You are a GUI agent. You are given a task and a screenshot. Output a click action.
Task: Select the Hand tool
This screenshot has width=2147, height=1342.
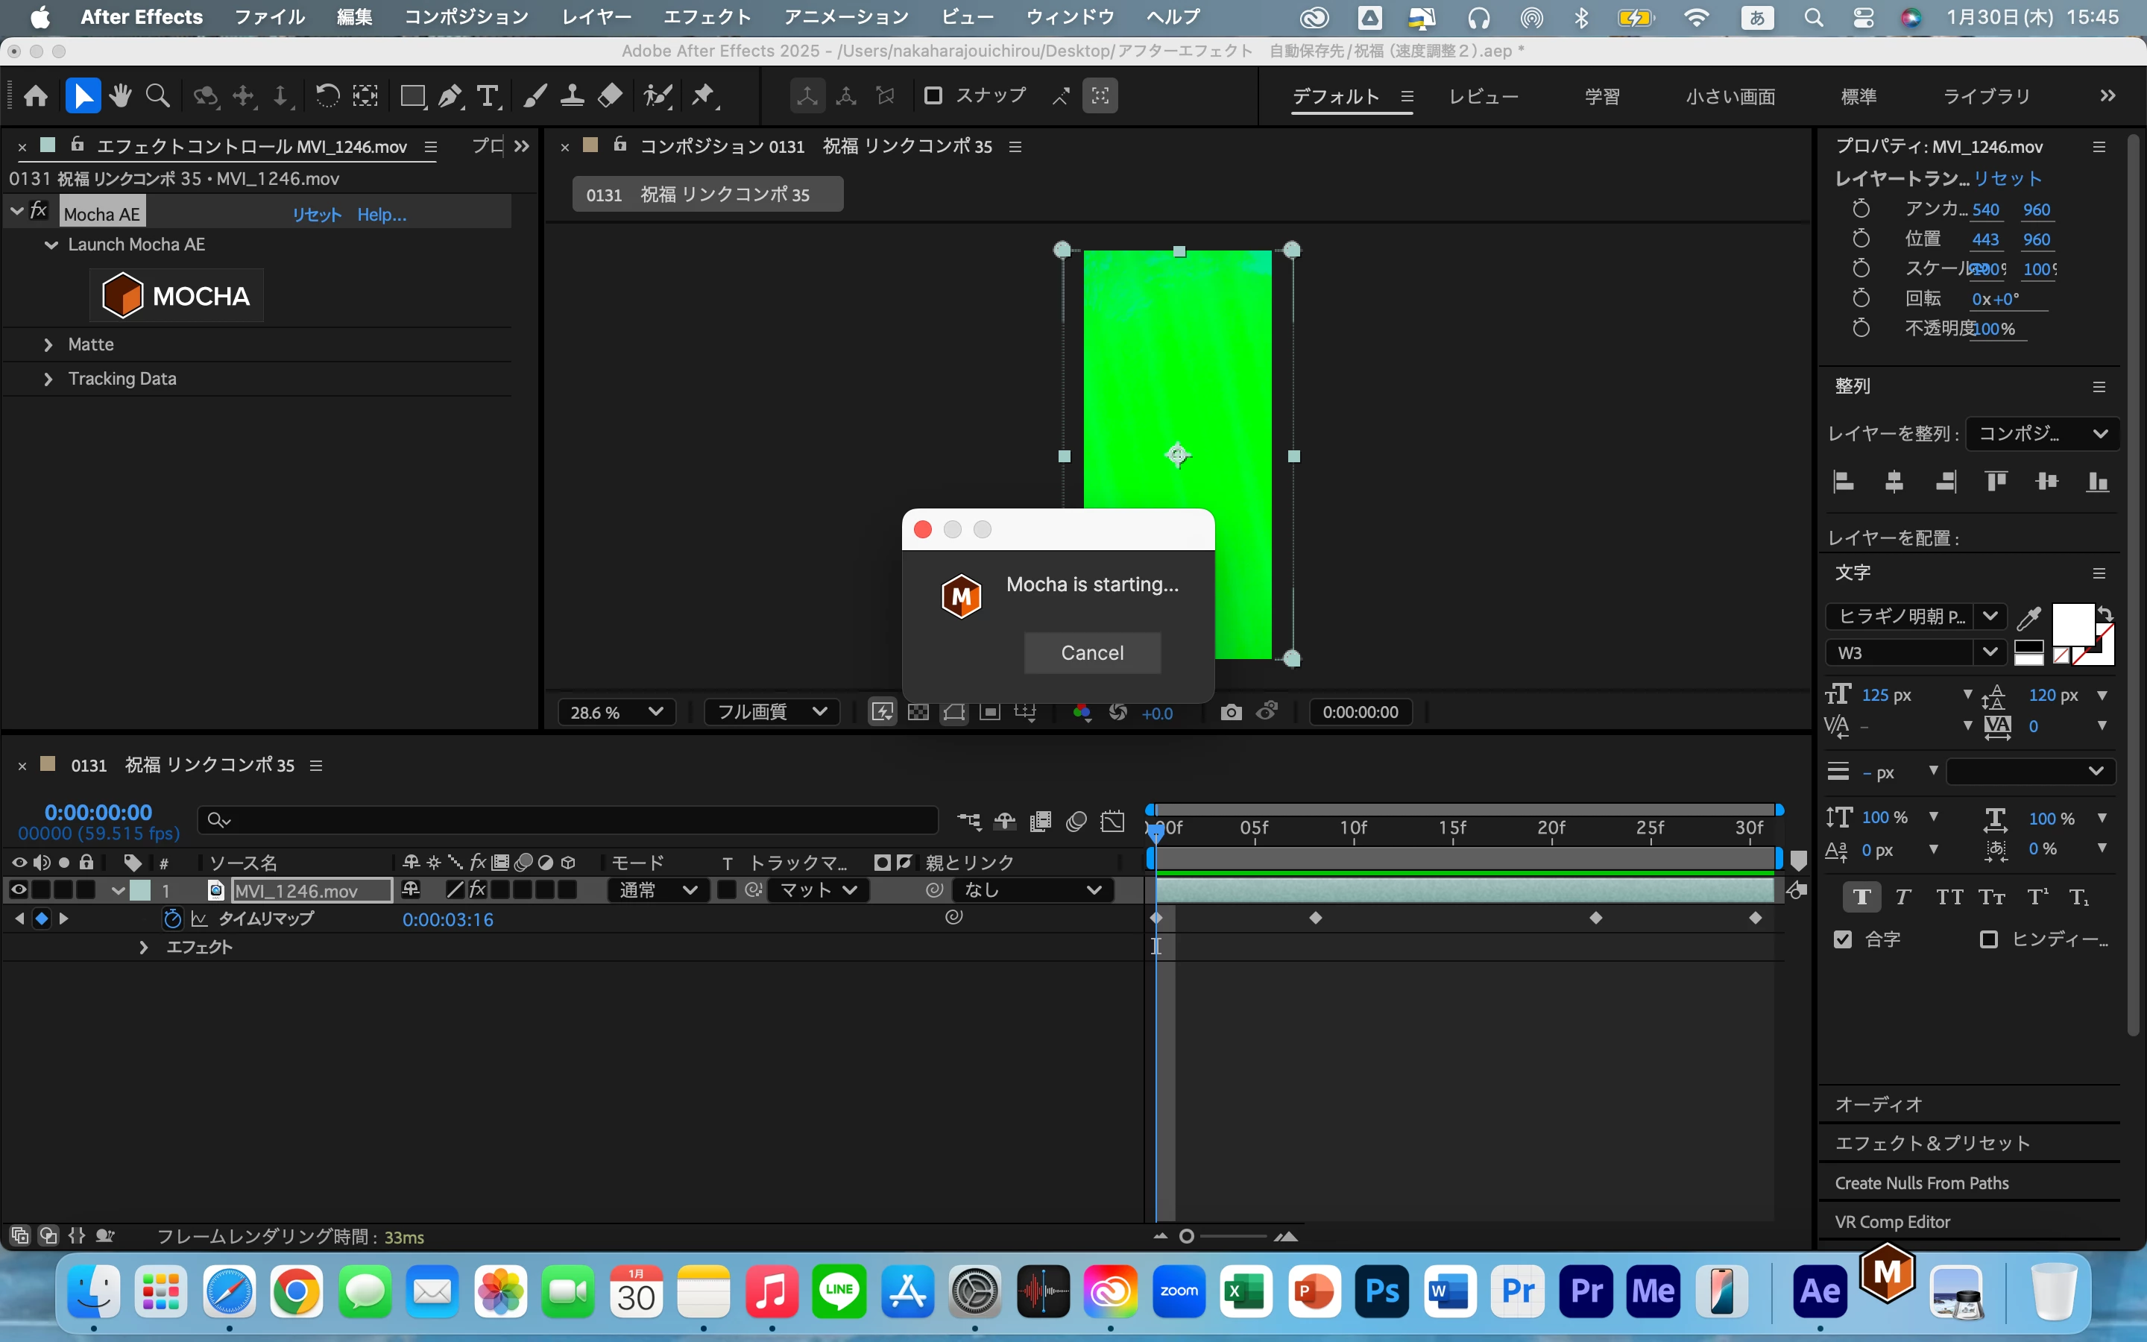[121, 96]
